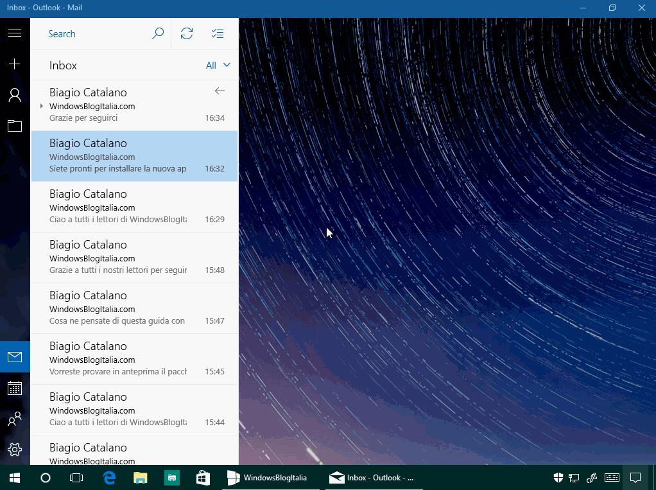Open the accounts person icon
The width and height of the screenshot is (656, 490).
click(15, 95)
